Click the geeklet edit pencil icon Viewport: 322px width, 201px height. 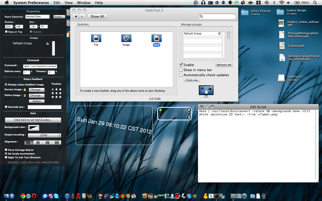coord(189,117)
